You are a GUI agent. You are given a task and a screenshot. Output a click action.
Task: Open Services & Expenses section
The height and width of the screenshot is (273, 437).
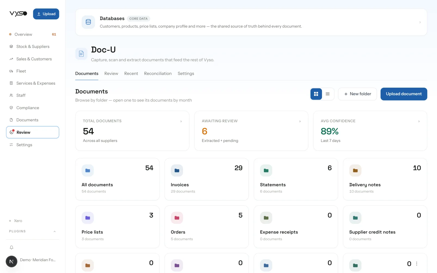[33, 83]
